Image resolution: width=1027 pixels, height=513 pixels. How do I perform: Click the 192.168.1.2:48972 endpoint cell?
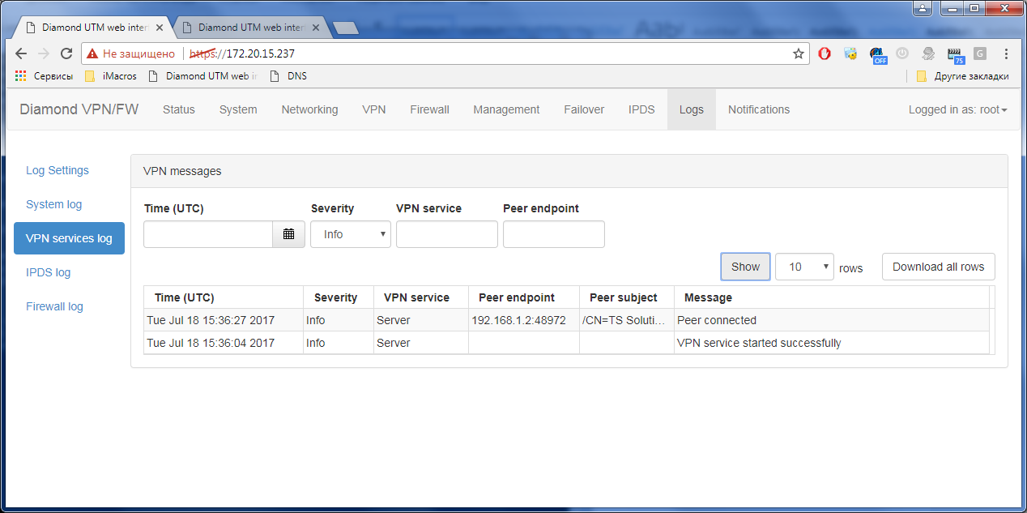(x=524, y=320)
